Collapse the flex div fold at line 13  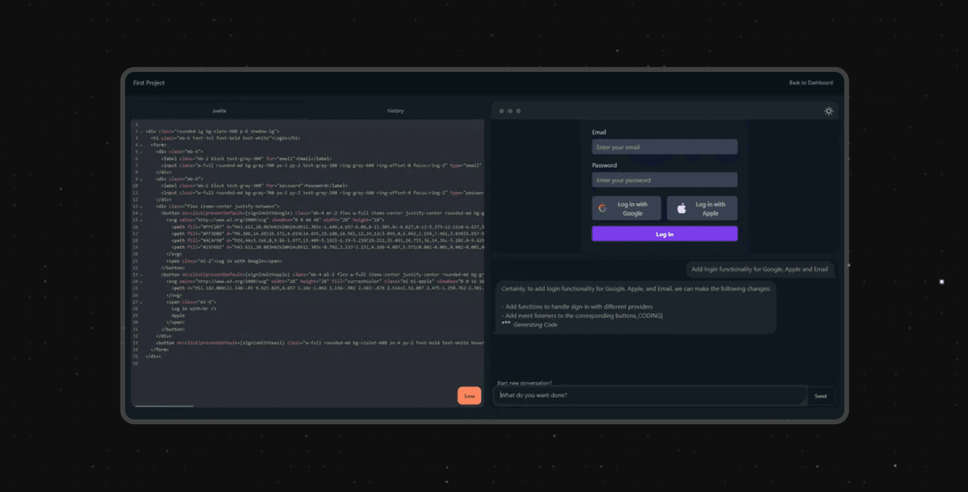tap(141, 206)
